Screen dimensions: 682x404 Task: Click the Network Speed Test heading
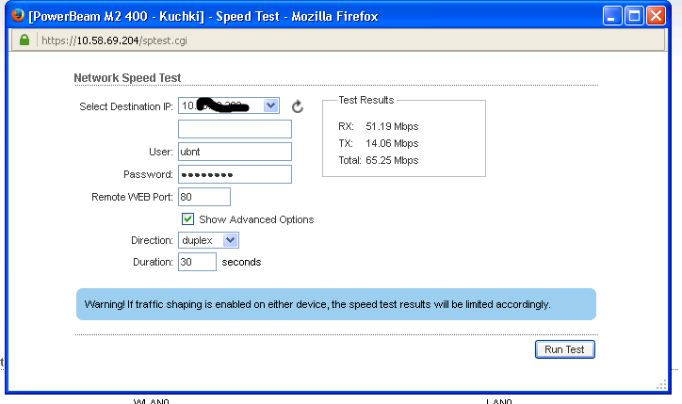(127, 78)
